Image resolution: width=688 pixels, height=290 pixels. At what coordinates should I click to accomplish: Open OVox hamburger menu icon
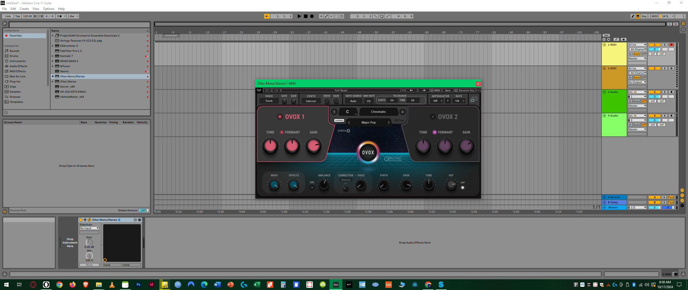[478, 90]
